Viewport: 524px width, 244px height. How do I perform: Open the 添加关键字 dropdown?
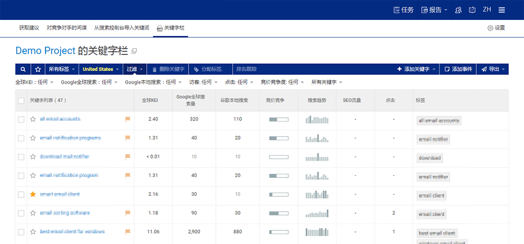416,69
